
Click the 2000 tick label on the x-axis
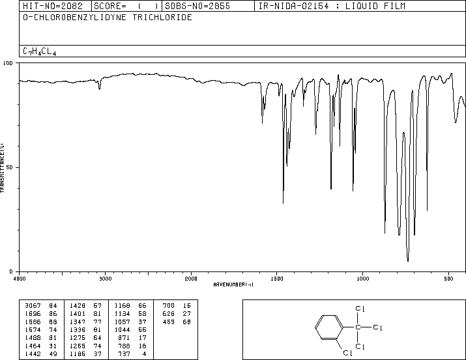tap(191, 279)
